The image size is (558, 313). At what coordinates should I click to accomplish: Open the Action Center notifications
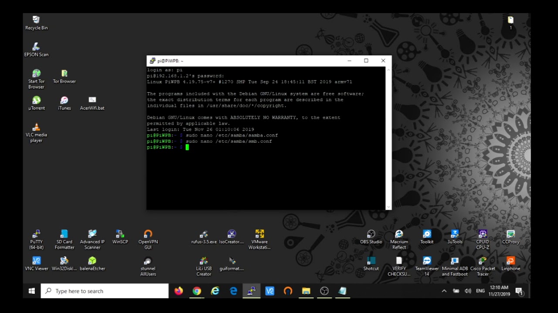point(519,291)
